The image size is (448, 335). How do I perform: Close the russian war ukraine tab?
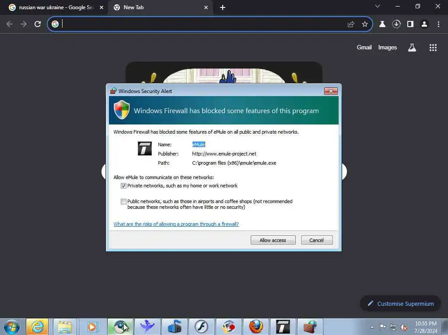pos(101,7)
